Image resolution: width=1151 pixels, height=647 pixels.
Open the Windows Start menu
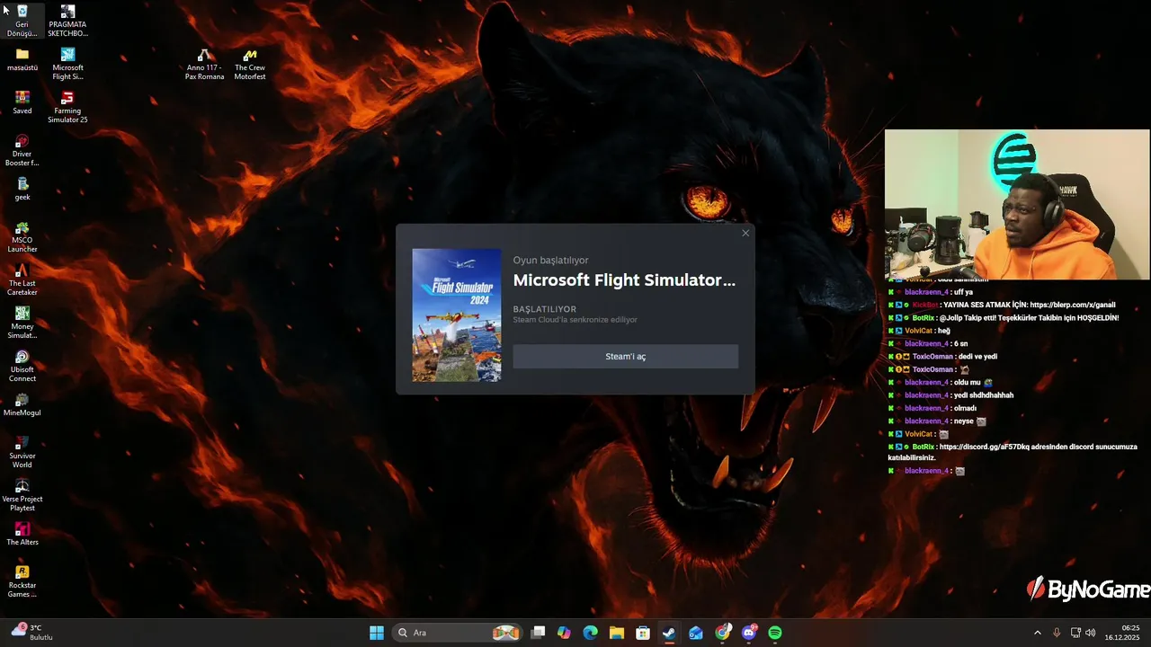click(x=377, y=633)
